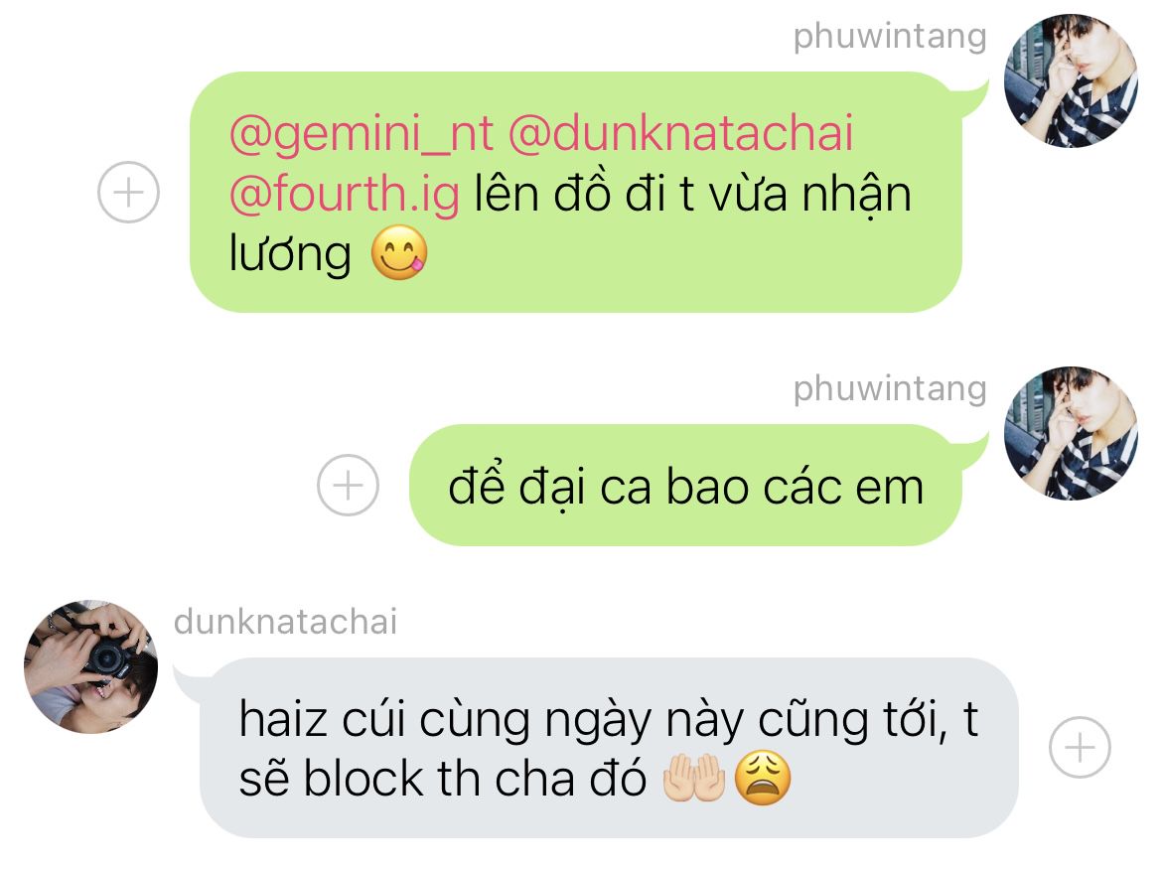Screen dimensions: 1162x870
Task: Tap plus icon beside dunknatachai's message
Action: [x=1080, y=748]
